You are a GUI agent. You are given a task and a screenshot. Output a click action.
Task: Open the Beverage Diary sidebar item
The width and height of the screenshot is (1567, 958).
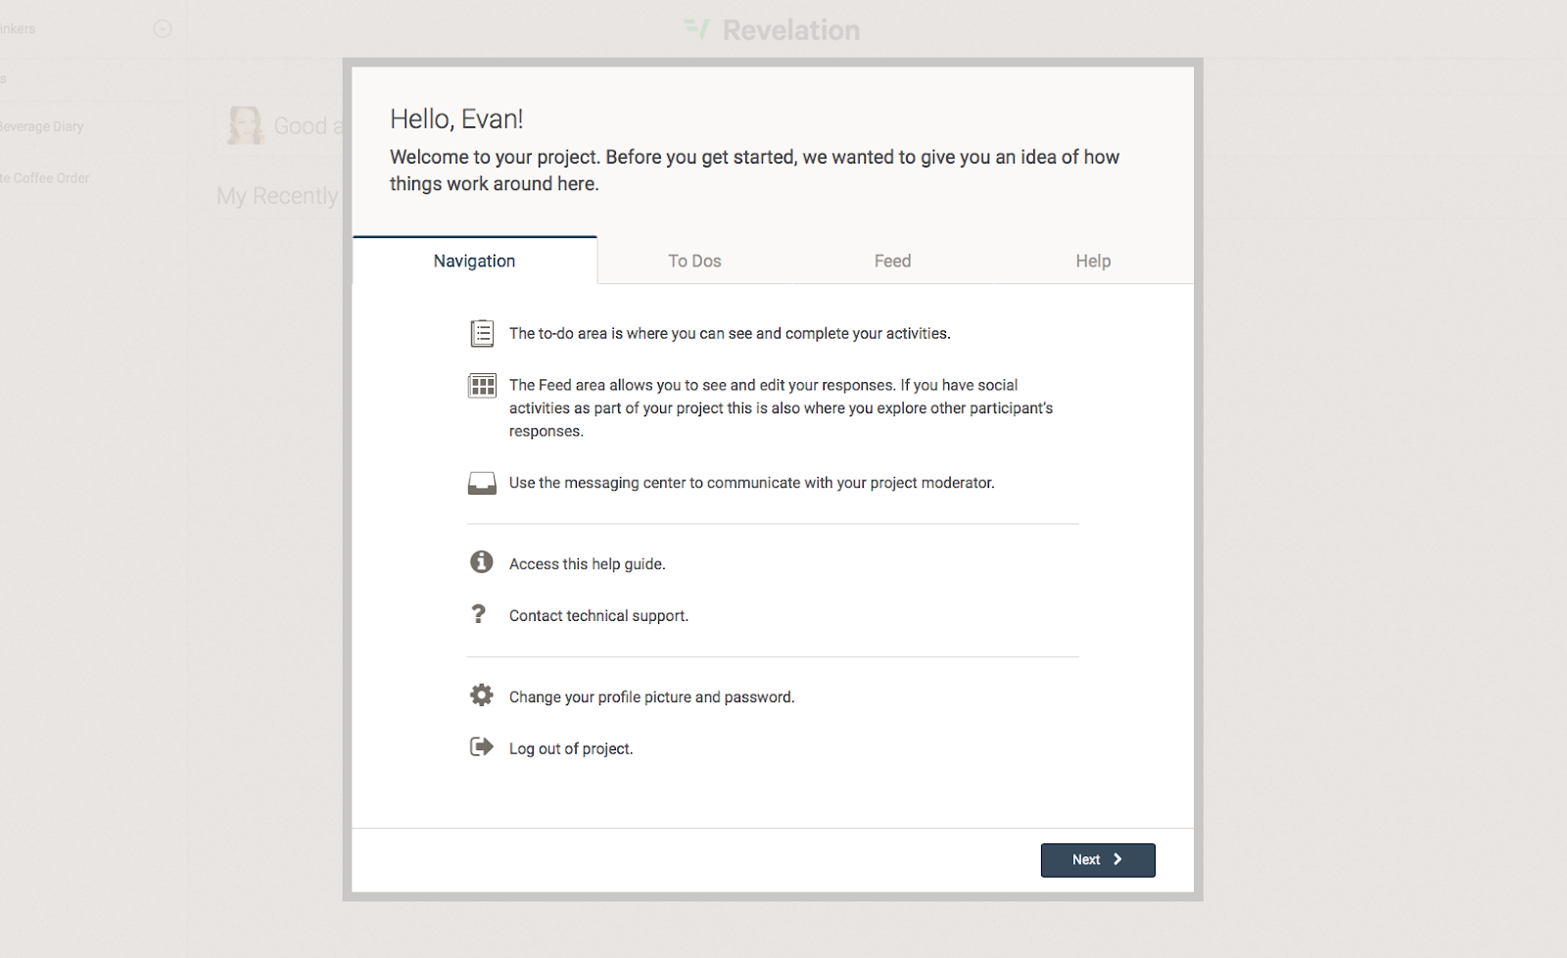(42, 126)
